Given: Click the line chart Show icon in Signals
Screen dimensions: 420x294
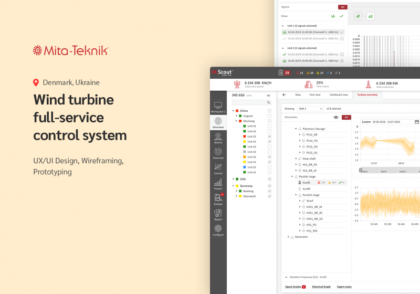Looking at the screenshot, I should pyautogui.click(x=342, y=16).
